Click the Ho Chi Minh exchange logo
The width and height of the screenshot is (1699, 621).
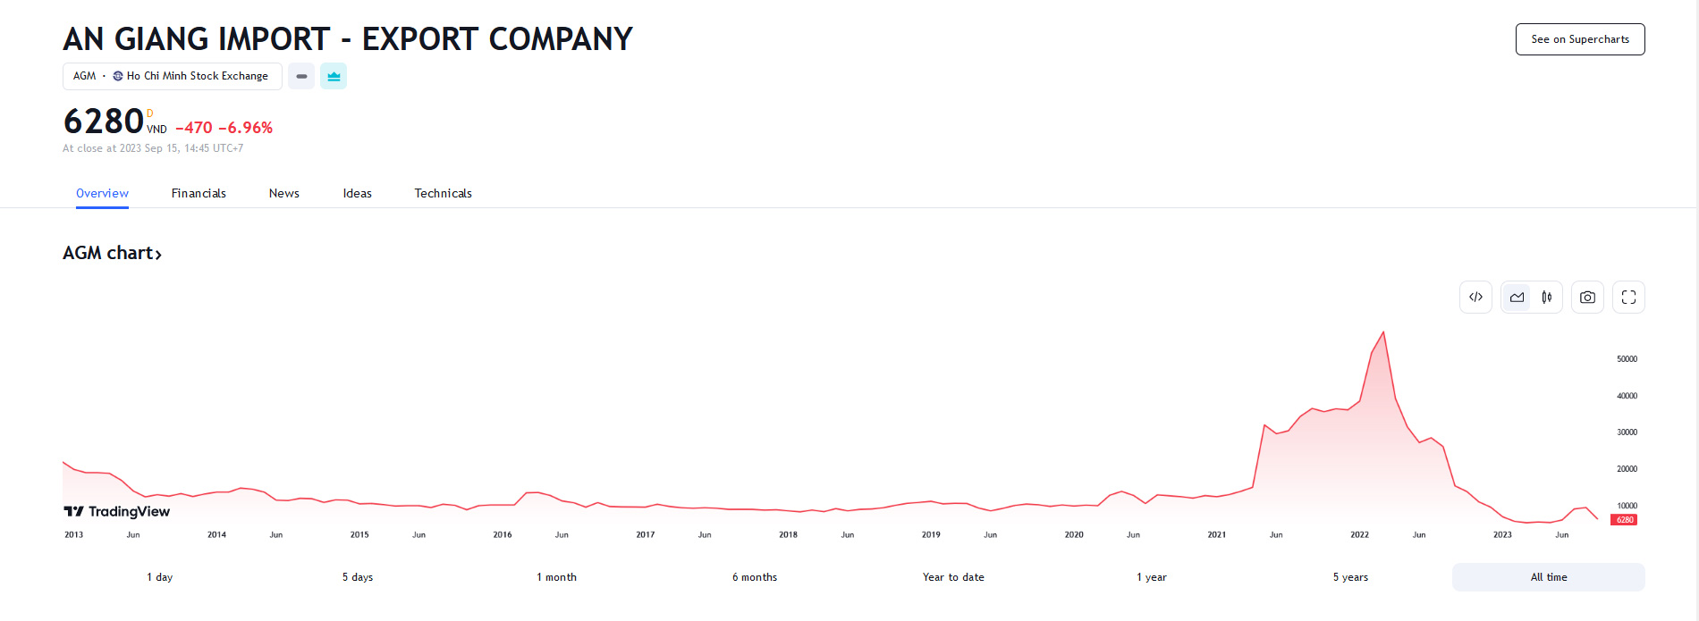coord(118,76)
